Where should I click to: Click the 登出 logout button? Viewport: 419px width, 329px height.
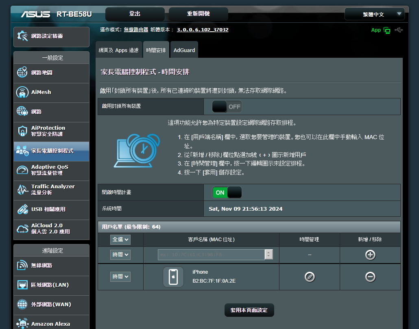(135, 14)
